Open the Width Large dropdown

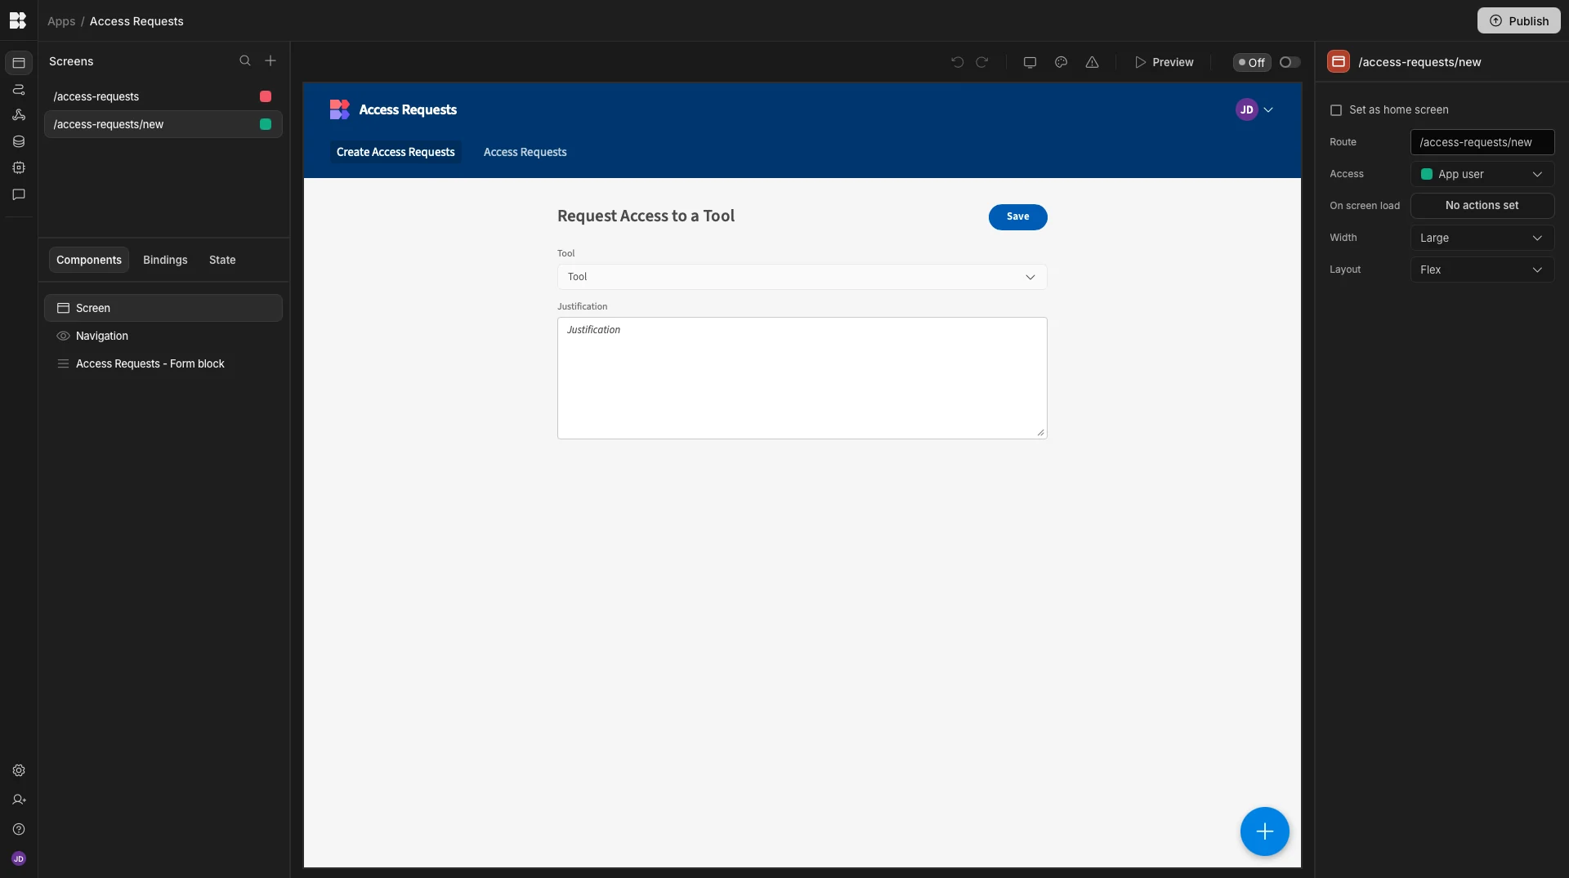pos(1482,238)
